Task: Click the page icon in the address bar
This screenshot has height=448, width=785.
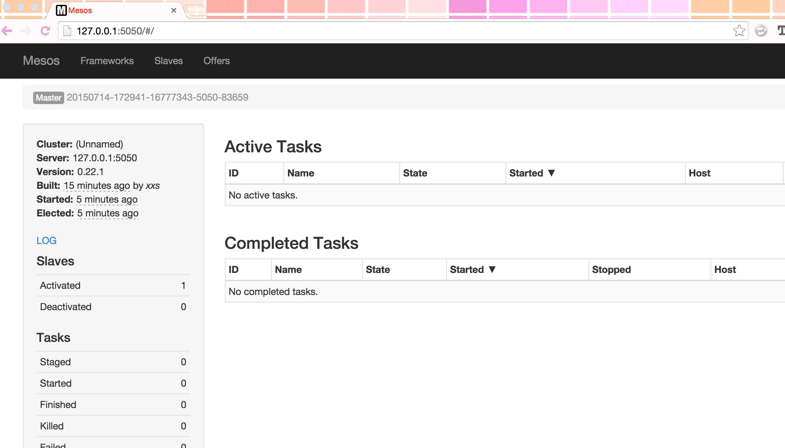Action: click(x=67, y=31)
